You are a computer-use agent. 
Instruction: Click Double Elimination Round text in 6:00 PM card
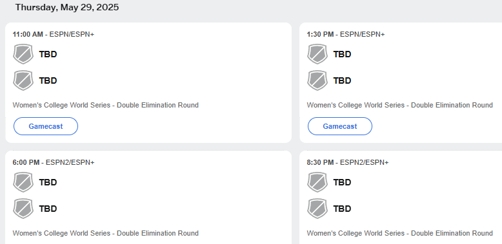157,233
